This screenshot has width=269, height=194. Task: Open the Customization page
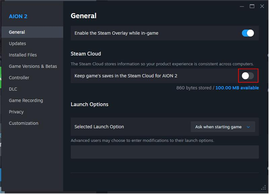pos(24,123)
